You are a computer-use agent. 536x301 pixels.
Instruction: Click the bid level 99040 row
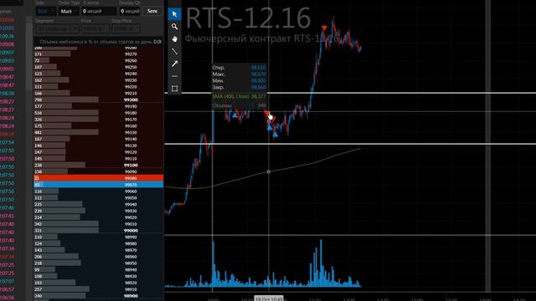[x=99, y=204]
